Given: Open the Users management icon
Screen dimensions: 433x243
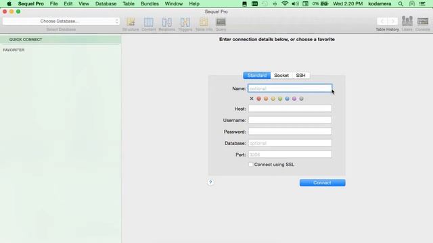Looking at the screenshot, I should pos(407,24).
